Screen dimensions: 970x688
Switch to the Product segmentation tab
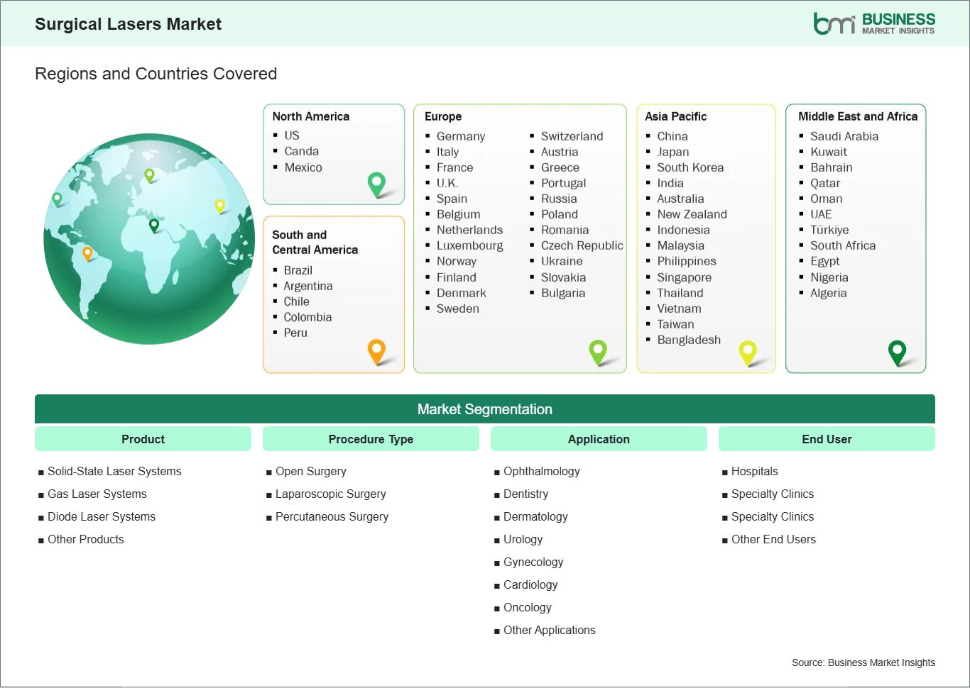(143, 438)
